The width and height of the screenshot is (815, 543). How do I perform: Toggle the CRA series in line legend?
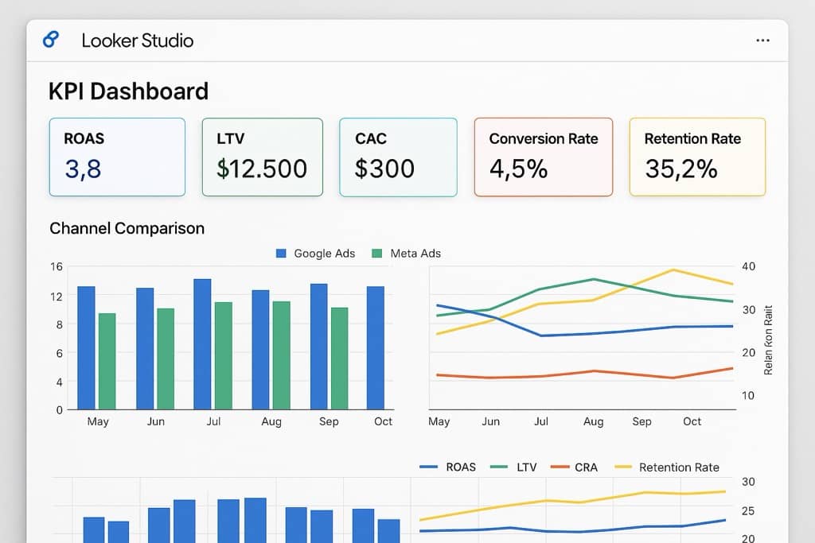(574, 467)
